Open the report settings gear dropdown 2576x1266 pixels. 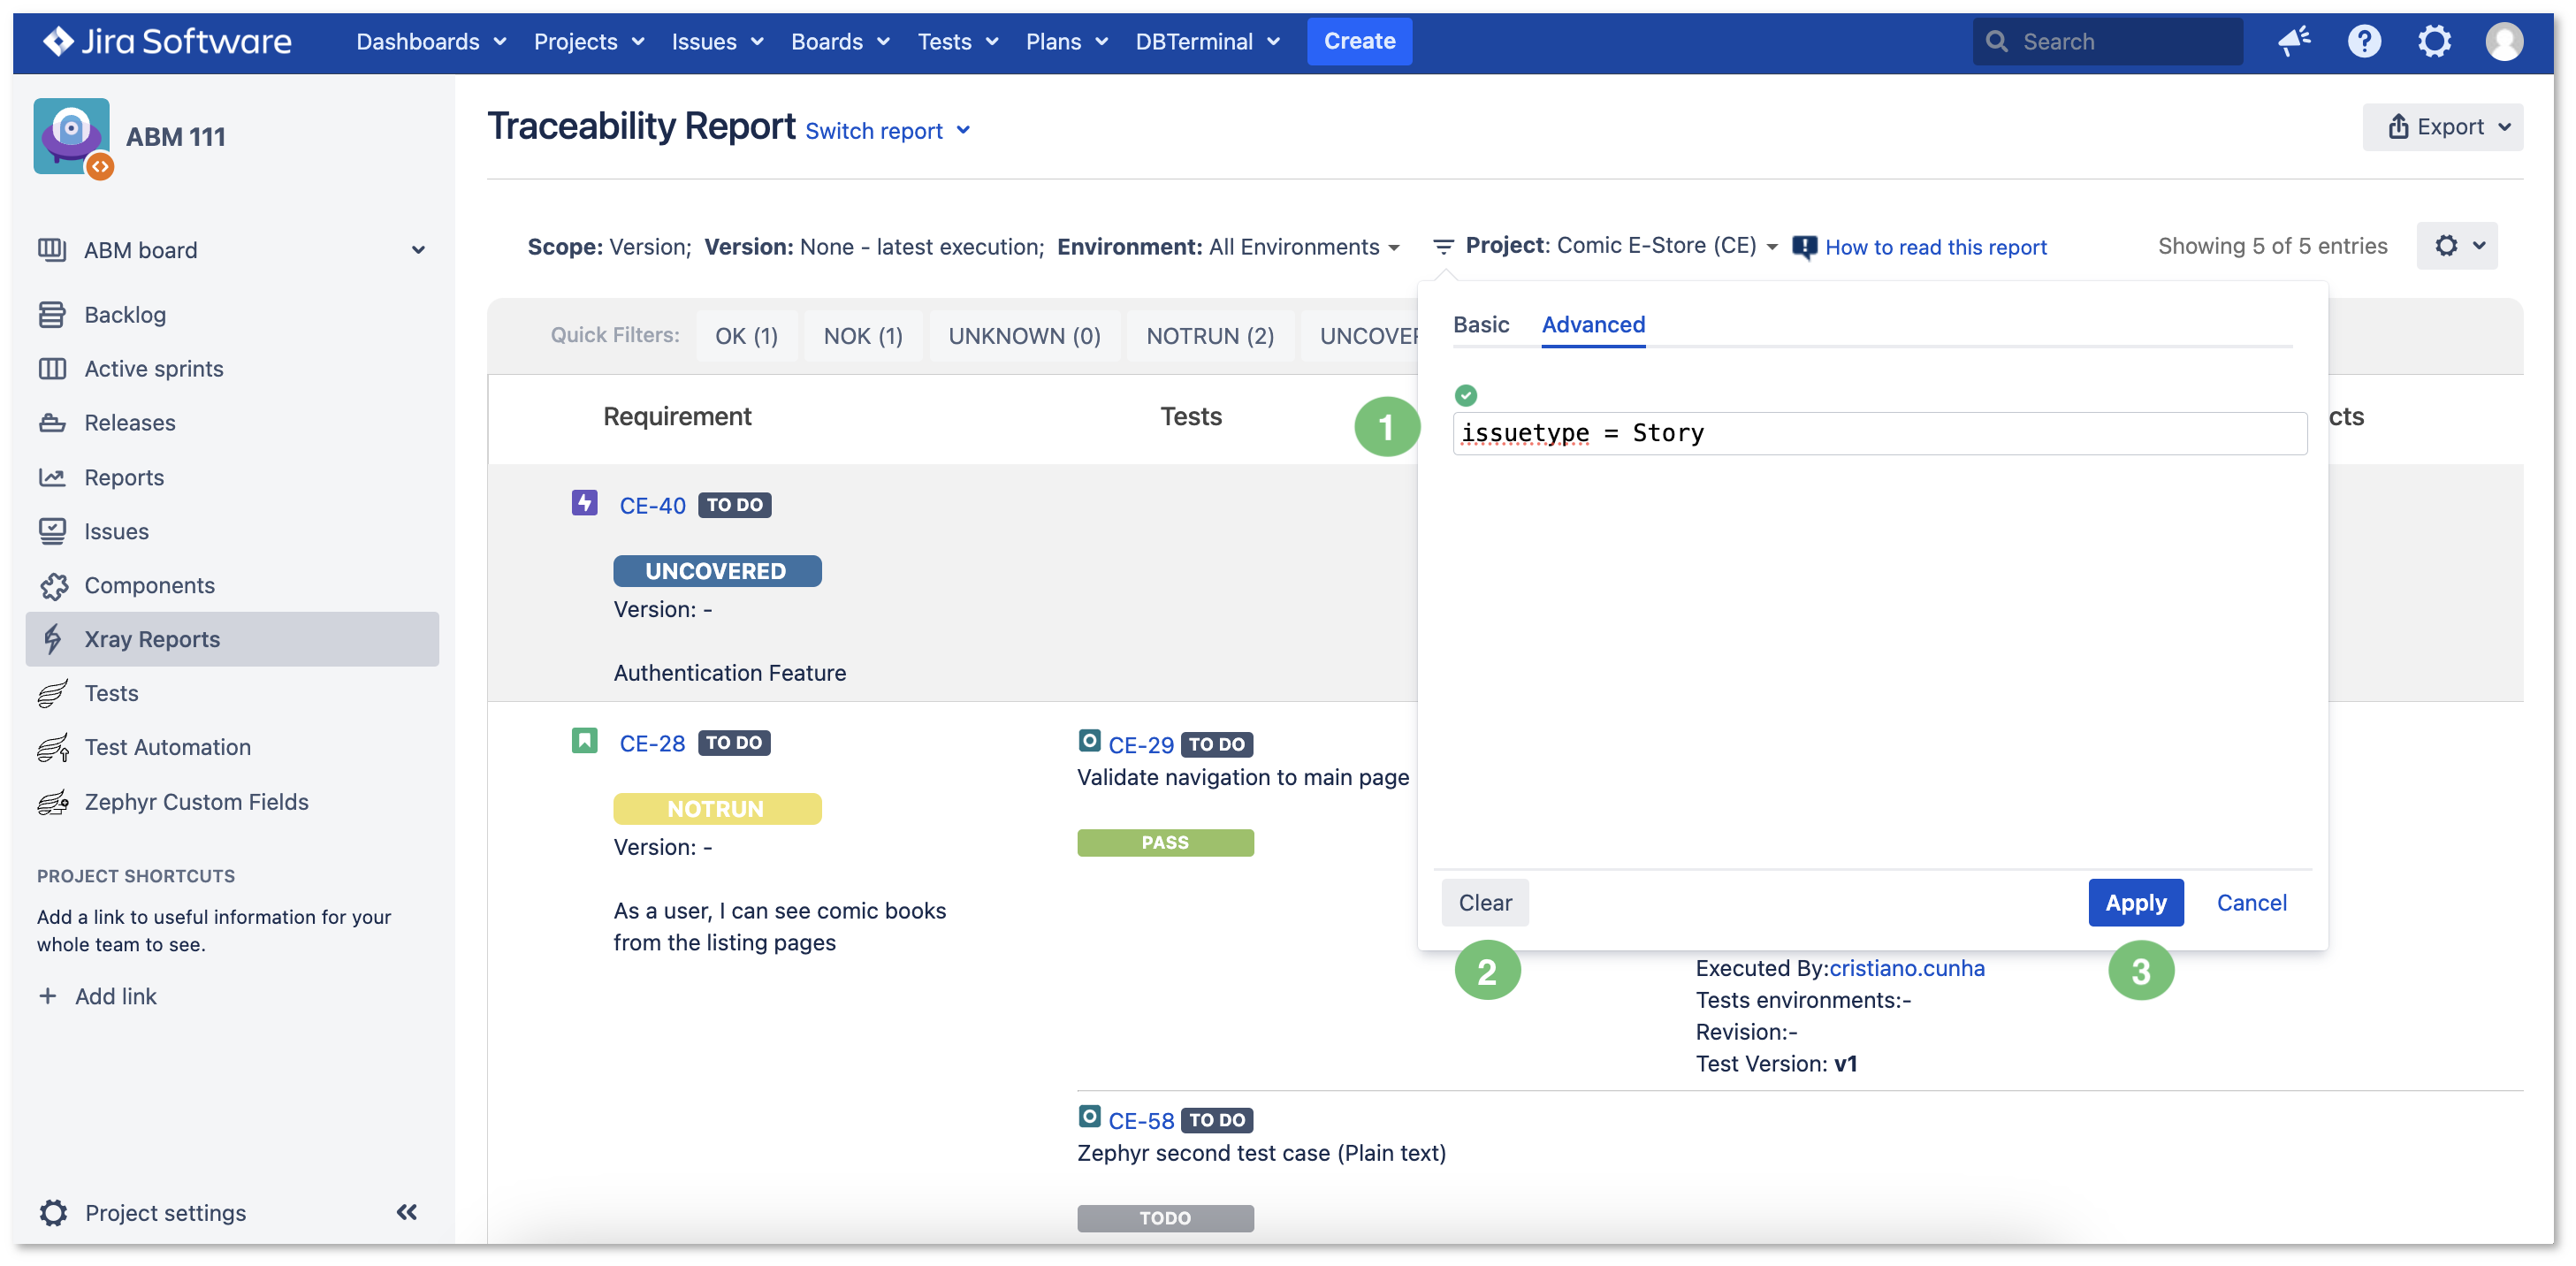[x=2456, y=246]
